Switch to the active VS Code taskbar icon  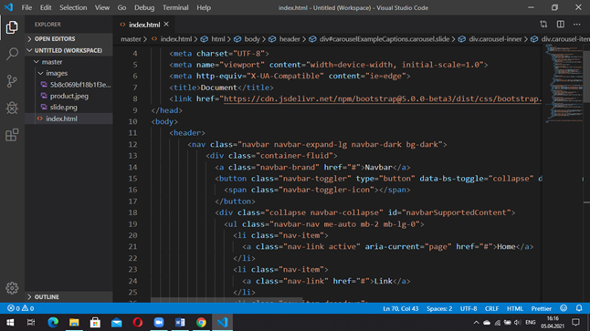tap(222, 323)
